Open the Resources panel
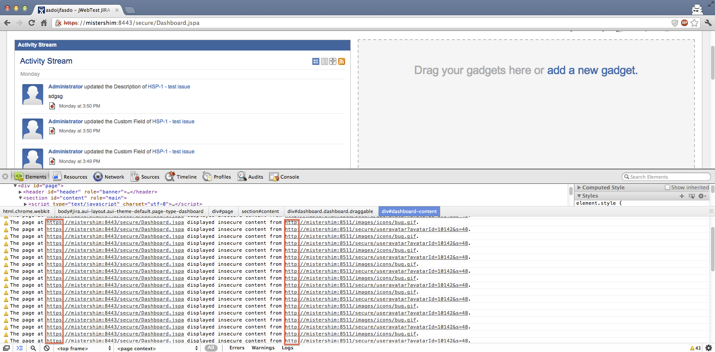 [x=70, y=177]
